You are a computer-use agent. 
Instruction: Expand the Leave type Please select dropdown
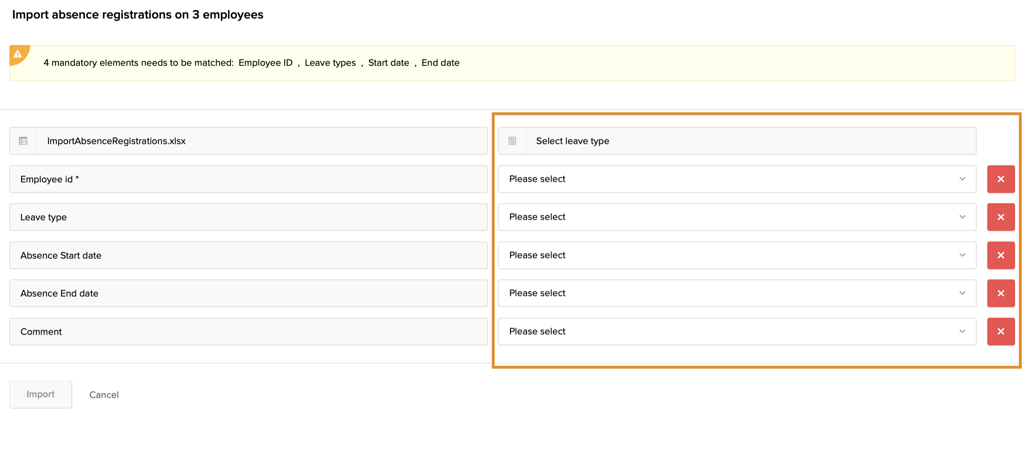click(x=737, y=217)
